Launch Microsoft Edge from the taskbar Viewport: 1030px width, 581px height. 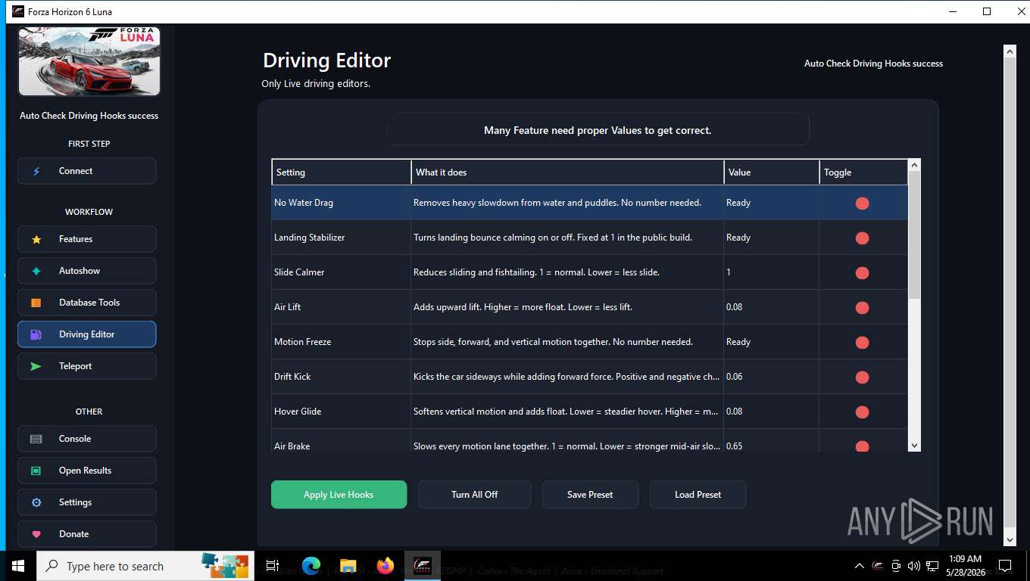pos(311,566)
